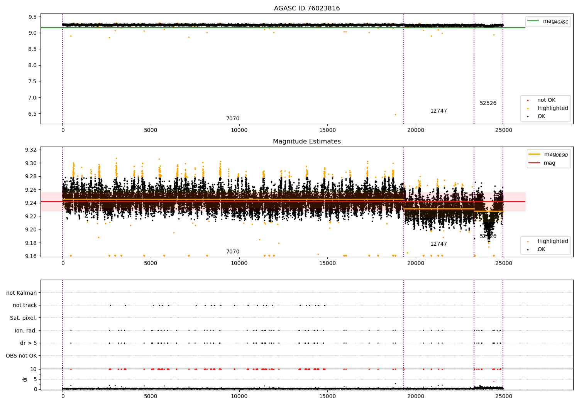
Task: Click the 9.18 y-axis tick label
Action: 31,243
